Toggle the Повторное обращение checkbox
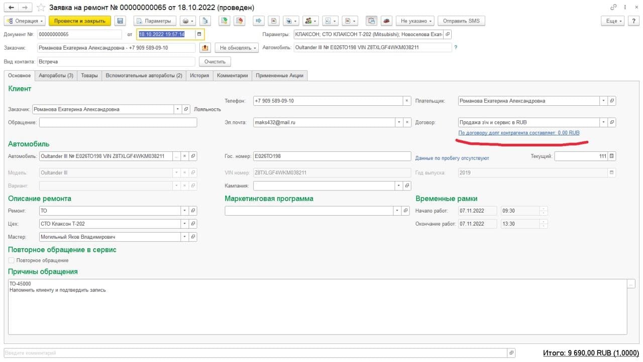Image resolution: width=643 pixels, height=362 pixels. (12, 261)
